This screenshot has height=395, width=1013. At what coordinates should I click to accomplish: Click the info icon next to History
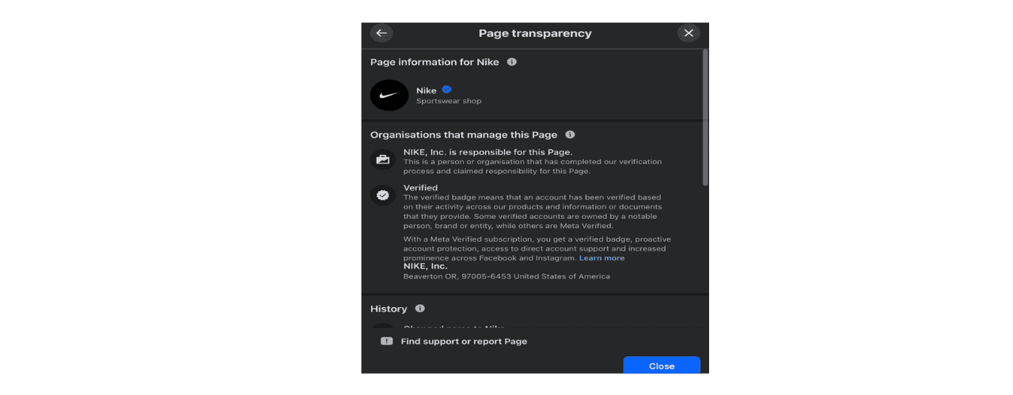pos(420,309)
